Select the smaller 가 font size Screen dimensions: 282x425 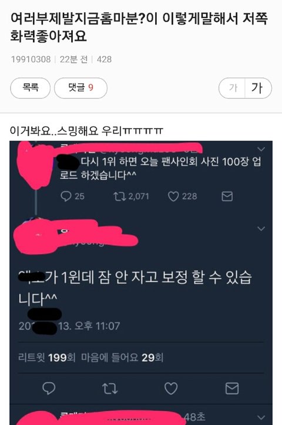coord(232,88)
